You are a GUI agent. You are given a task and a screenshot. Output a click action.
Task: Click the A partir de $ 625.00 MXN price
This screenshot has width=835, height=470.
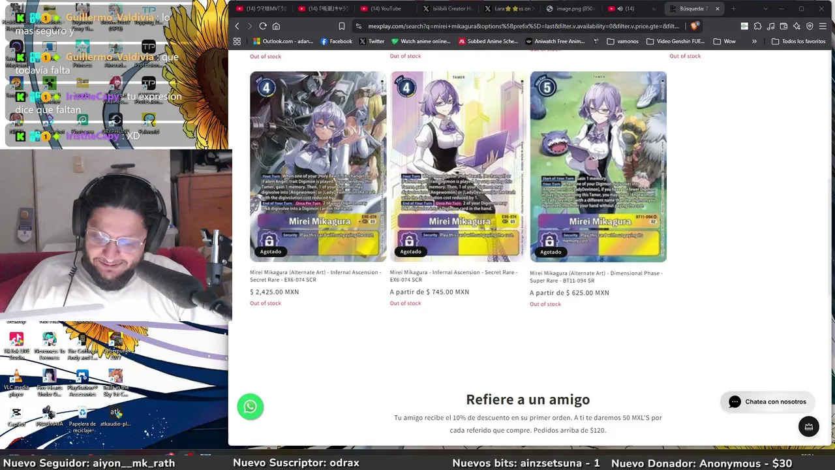pos(569,293)
